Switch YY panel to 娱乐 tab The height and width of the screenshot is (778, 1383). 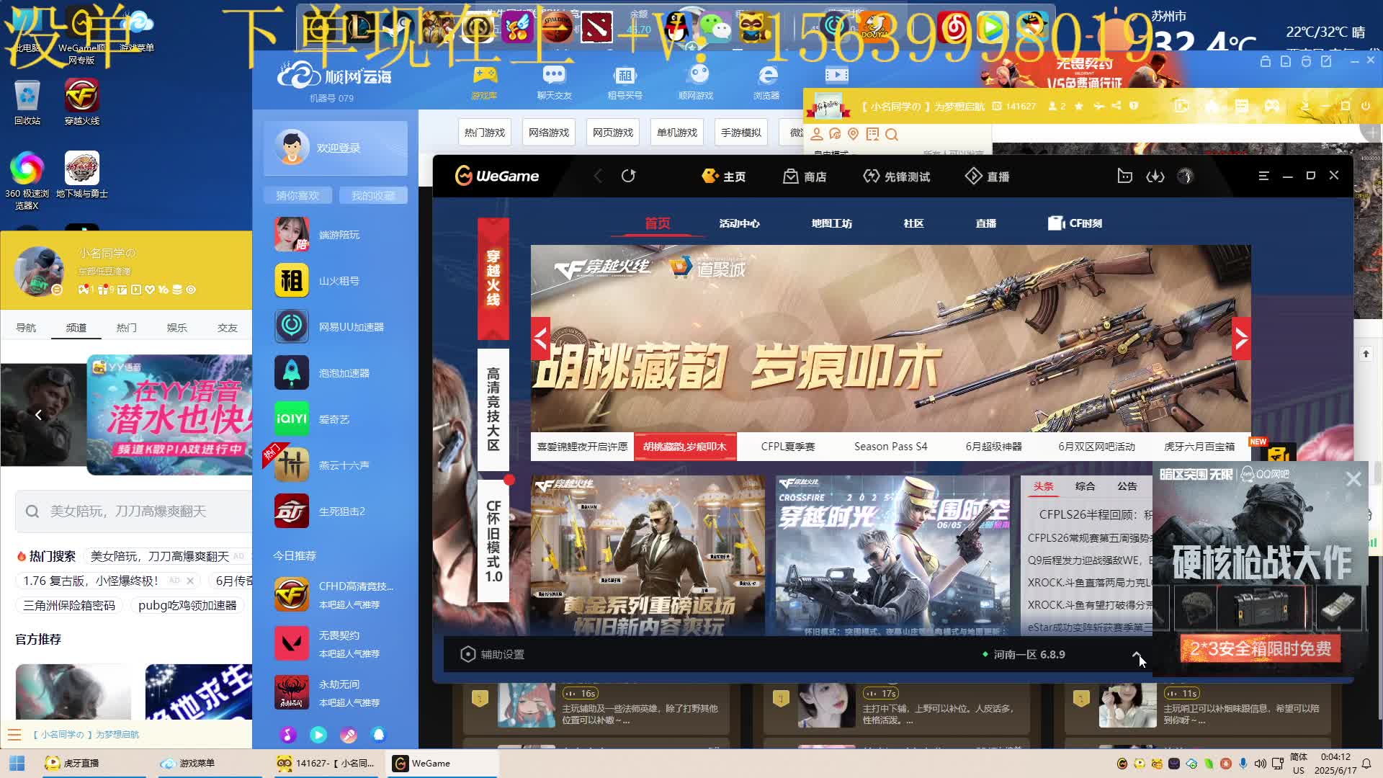click(x=176, y=328)
